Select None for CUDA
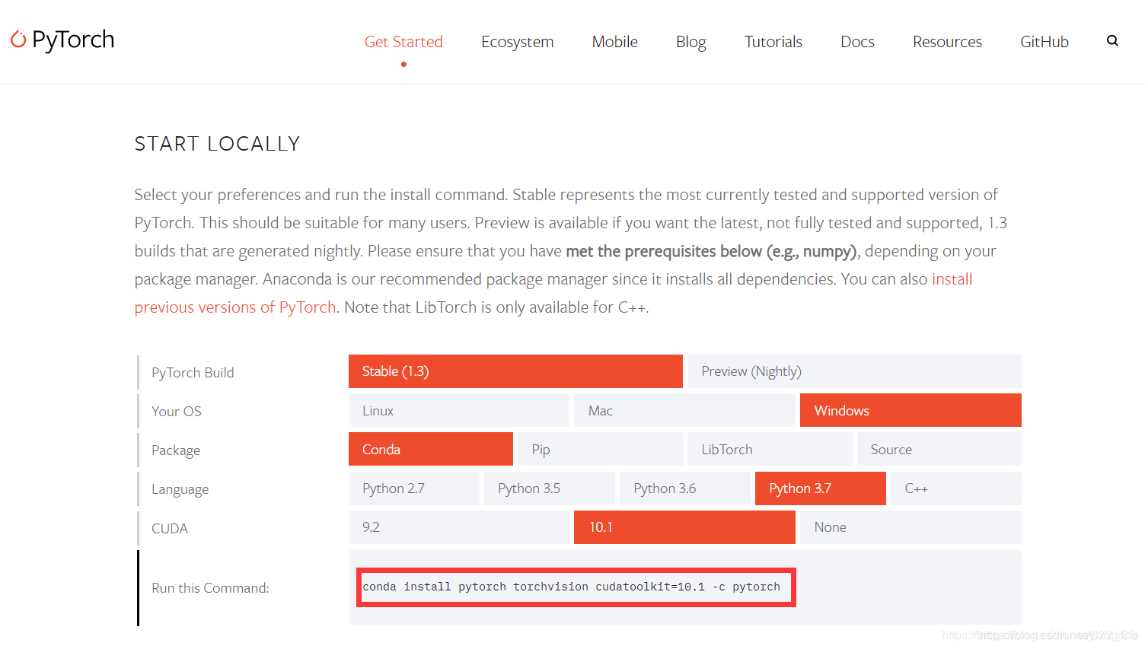Image resolution: width=1145 pixels, height=649 pixels. [x=911, y=527]
